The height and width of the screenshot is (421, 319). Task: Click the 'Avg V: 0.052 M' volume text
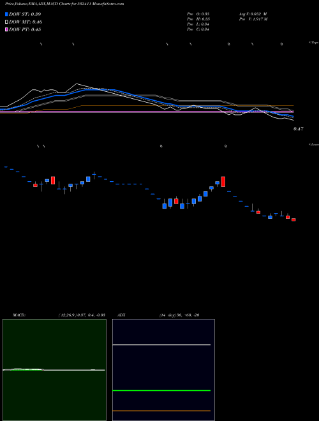coord(253,13)
